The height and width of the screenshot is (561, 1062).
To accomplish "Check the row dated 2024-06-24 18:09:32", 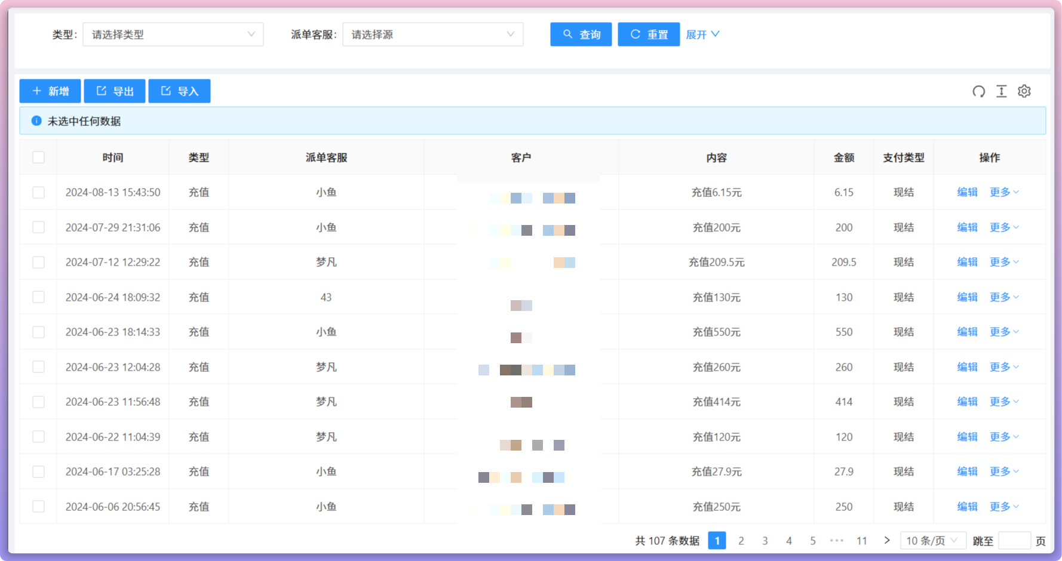I will (39, 297).
